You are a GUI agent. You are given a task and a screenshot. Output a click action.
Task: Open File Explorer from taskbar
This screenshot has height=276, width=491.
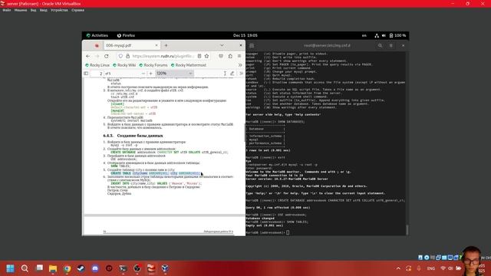53,268
